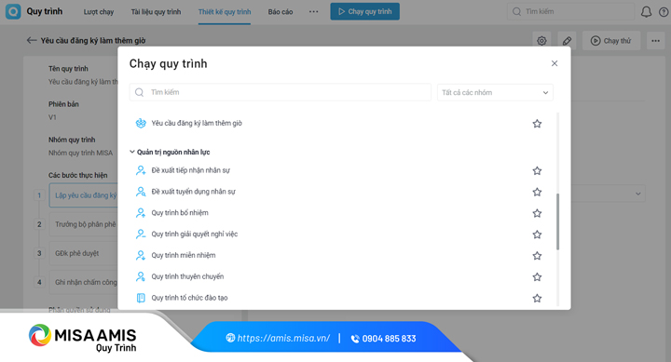Click the add-person icon for Đề xuất tiếp nhận

141,170
